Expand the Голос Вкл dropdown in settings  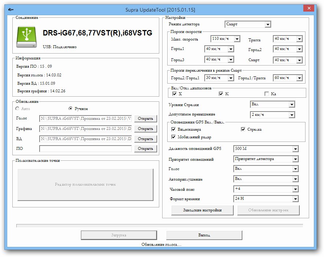[266, 169]
